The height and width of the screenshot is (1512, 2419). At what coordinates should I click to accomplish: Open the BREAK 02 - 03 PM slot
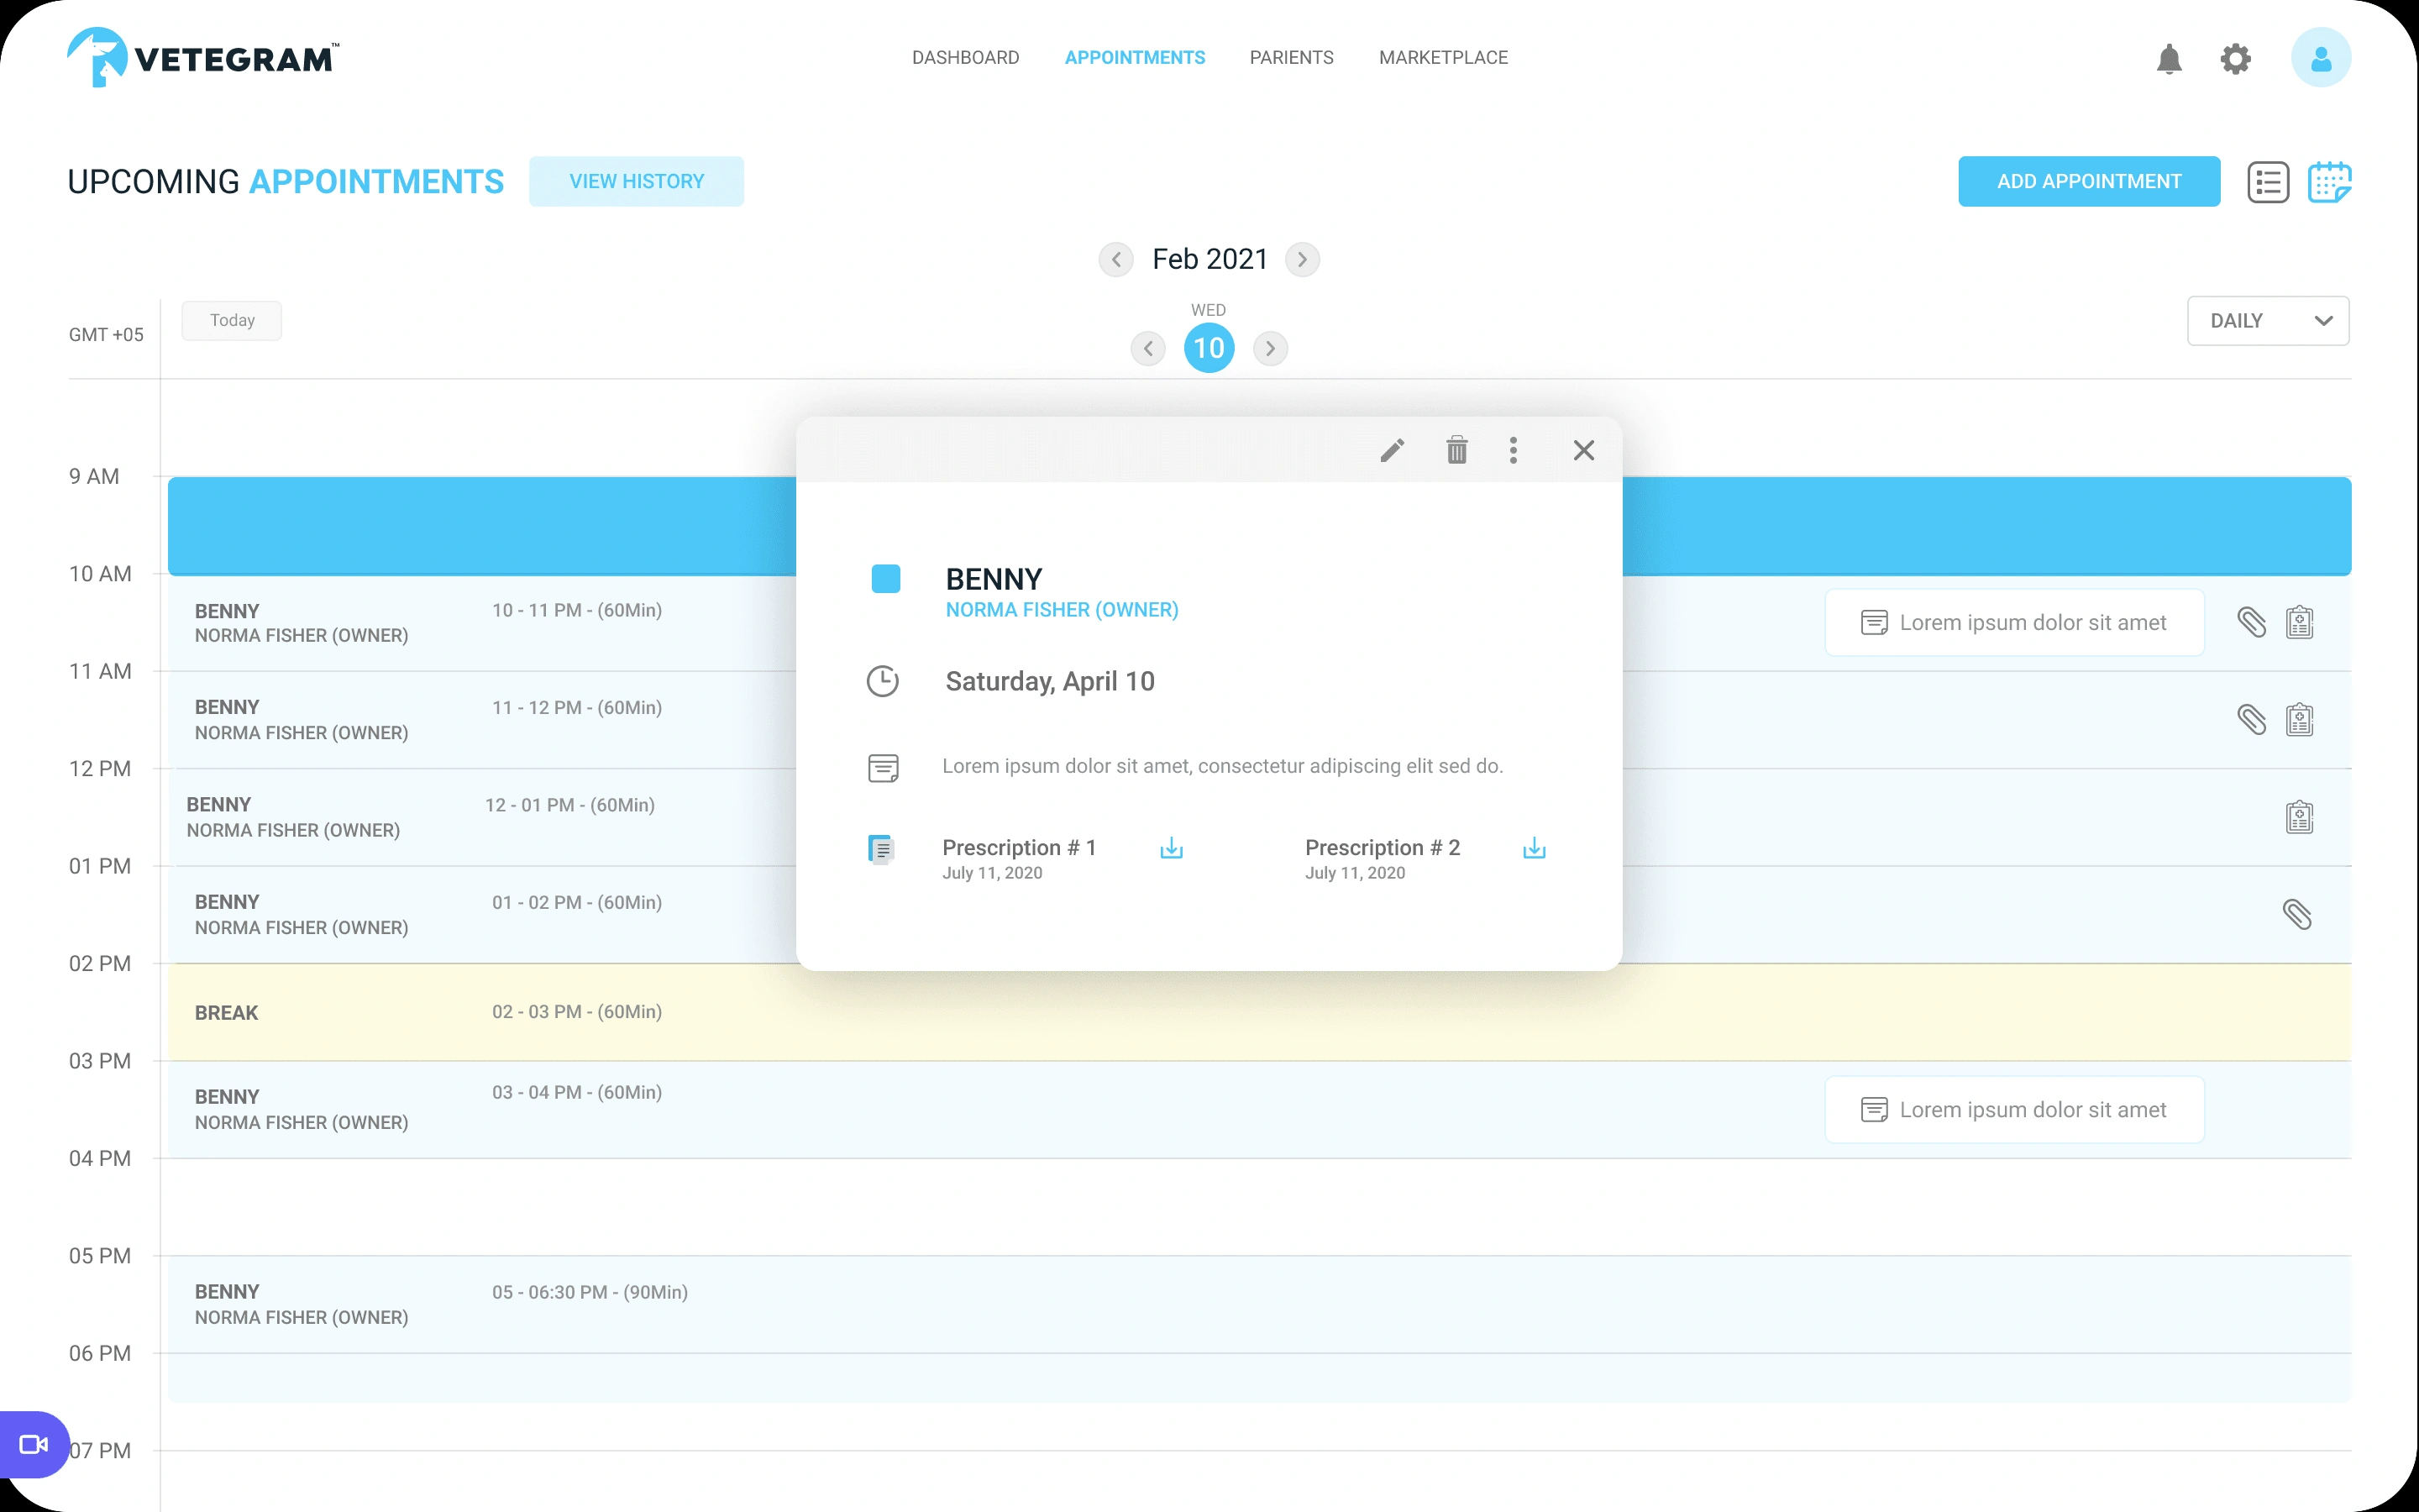pos(1260,1012)
